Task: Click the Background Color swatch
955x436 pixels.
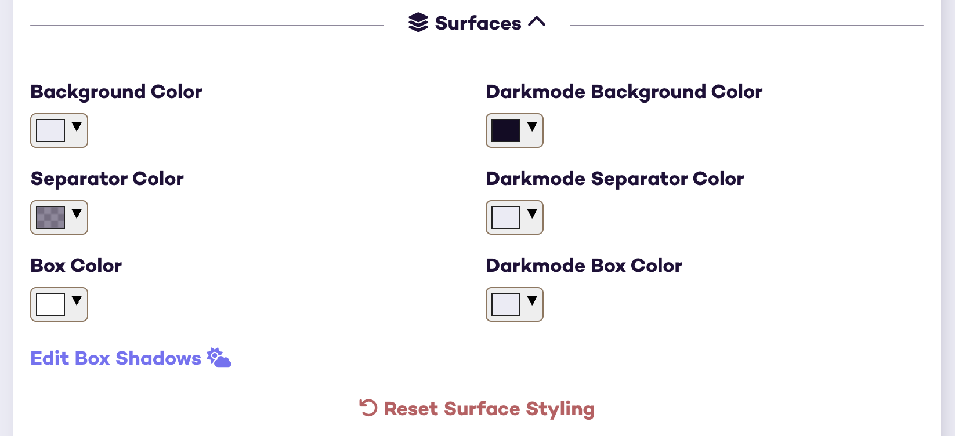Action: (50, 130)
